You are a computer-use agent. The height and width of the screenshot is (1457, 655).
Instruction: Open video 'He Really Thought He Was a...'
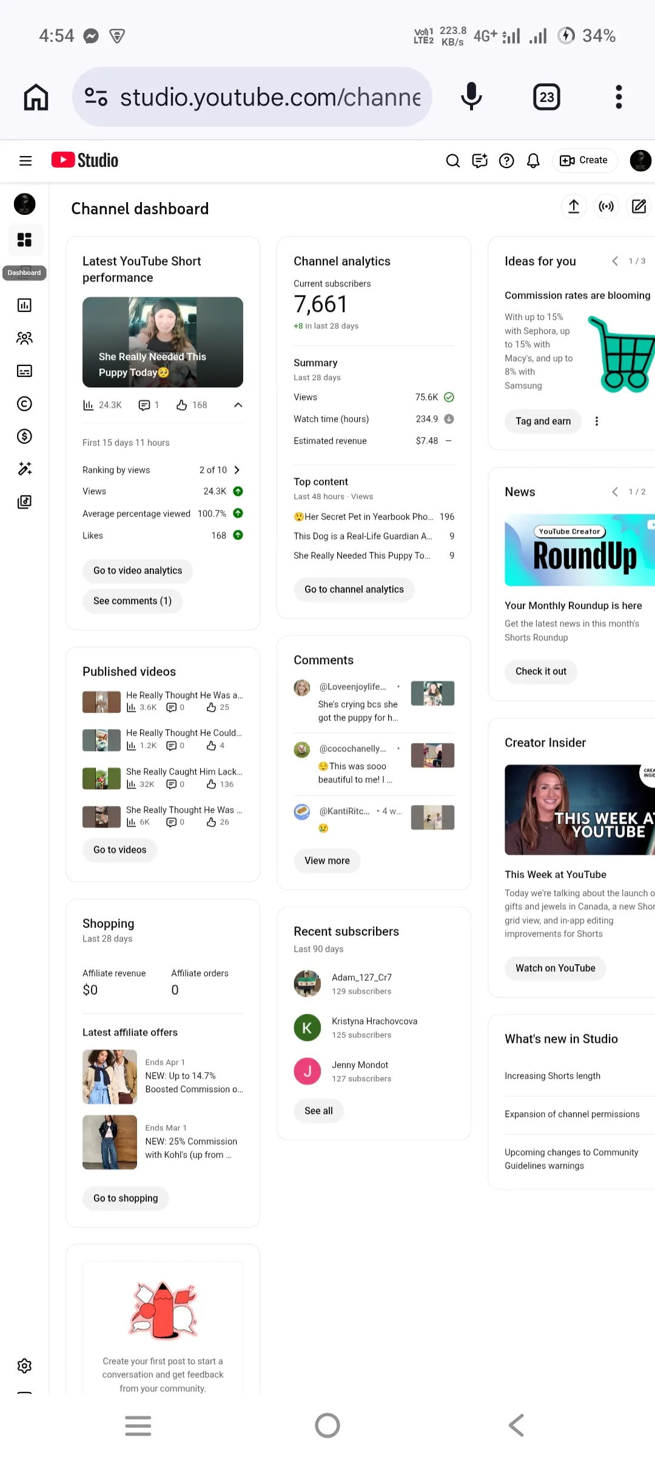tap(163, 701)
